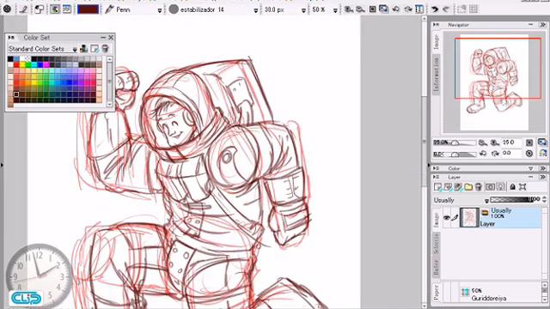
Task: Click the camera icon in Layer panel toolbar
Action: 490,187
